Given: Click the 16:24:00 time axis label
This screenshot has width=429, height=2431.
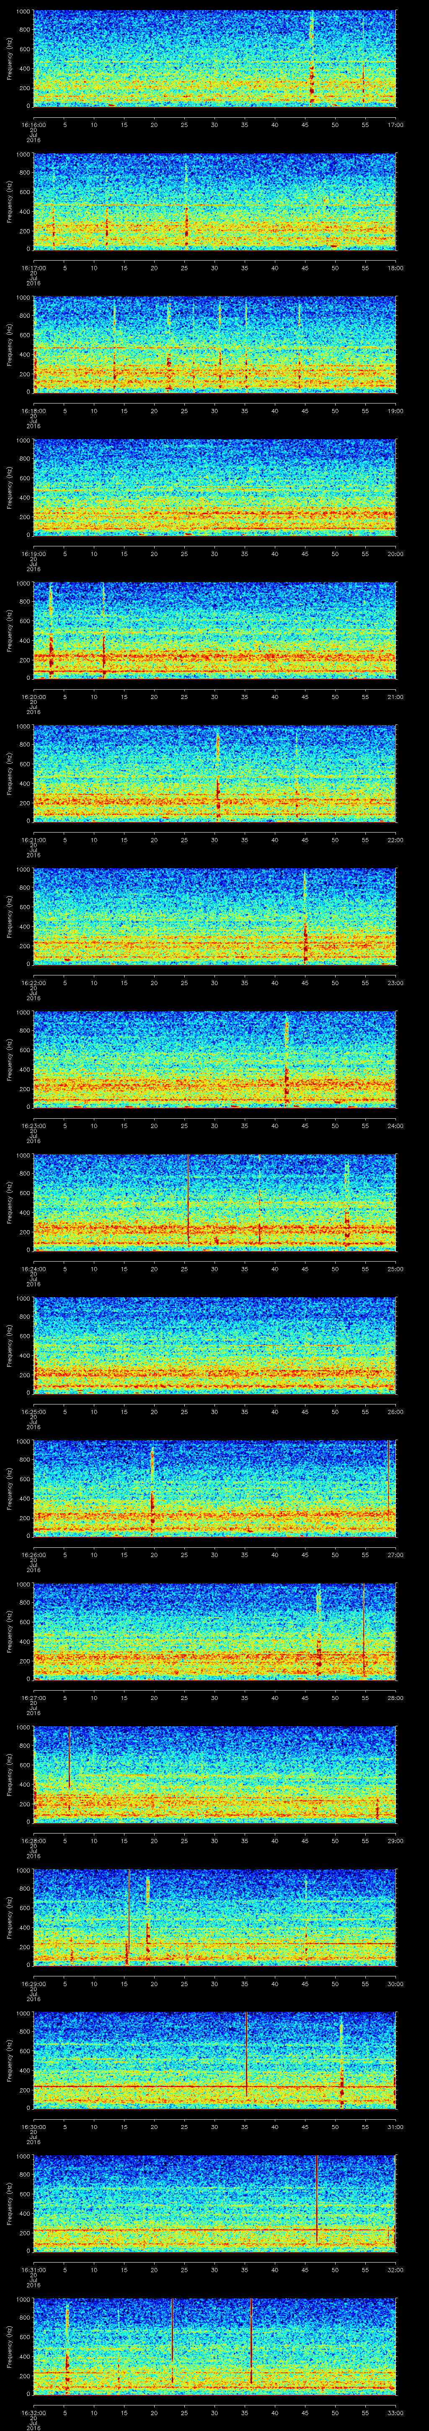Looking at the screenshot, I should [x=33, y=1268].
